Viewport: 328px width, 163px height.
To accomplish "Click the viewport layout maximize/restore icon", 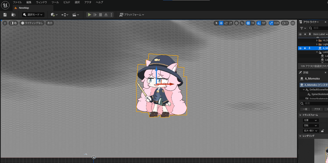I will (x=293, y=23).
